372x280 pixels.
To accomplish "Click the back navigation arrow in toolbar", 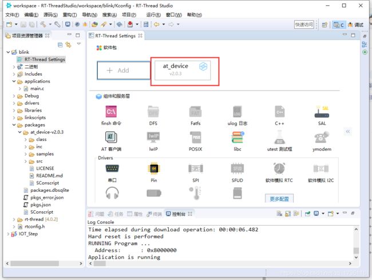I will click(x=157, y=24).
